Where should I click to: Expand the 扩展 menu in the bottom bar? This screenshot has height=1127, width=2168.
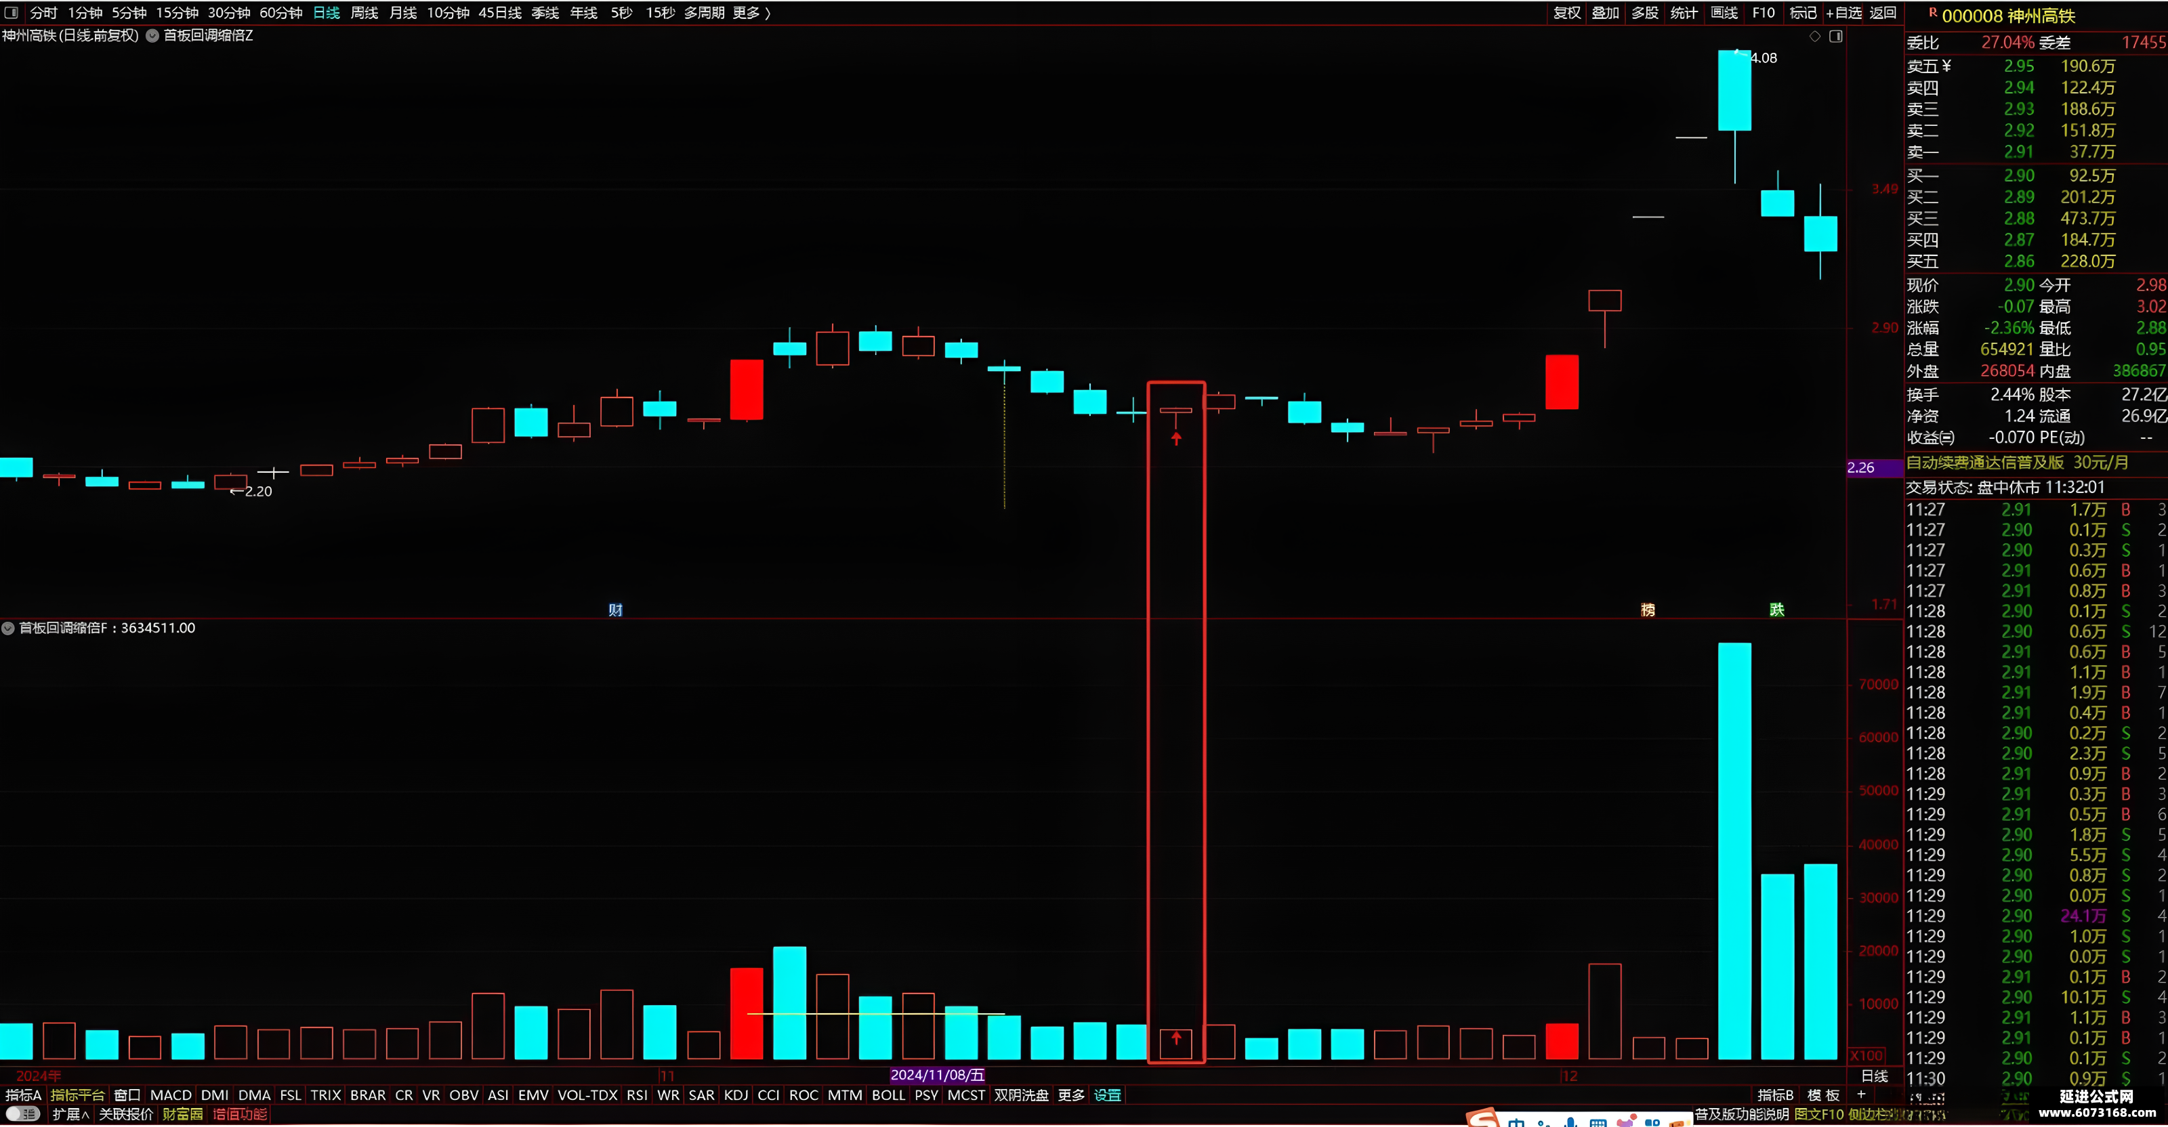tap(70, 1114)
